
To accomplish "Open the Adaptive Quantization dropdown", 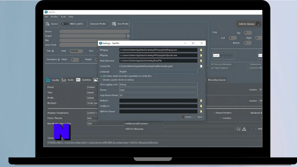I will coord(92,113).
